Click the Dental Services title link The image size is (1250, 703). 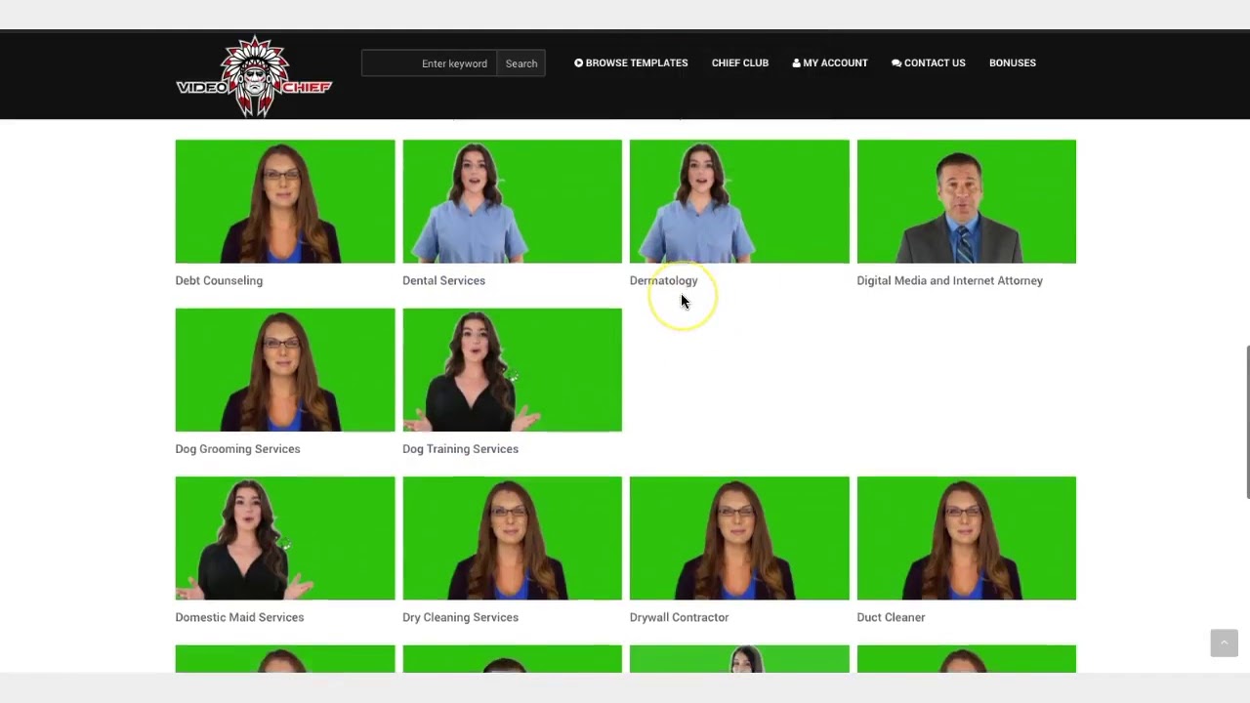click(443, 280)
